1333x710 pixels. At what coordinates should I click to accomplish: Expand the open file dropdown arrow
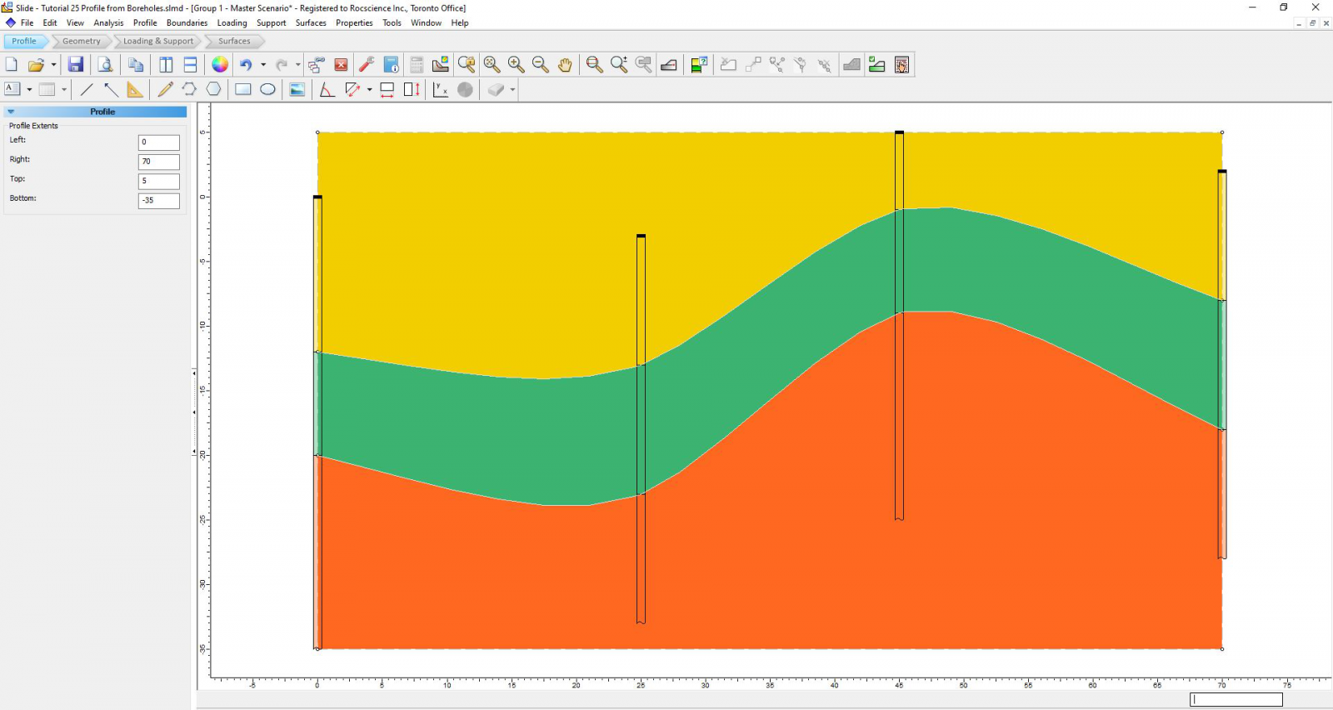[x=53, y=65]
